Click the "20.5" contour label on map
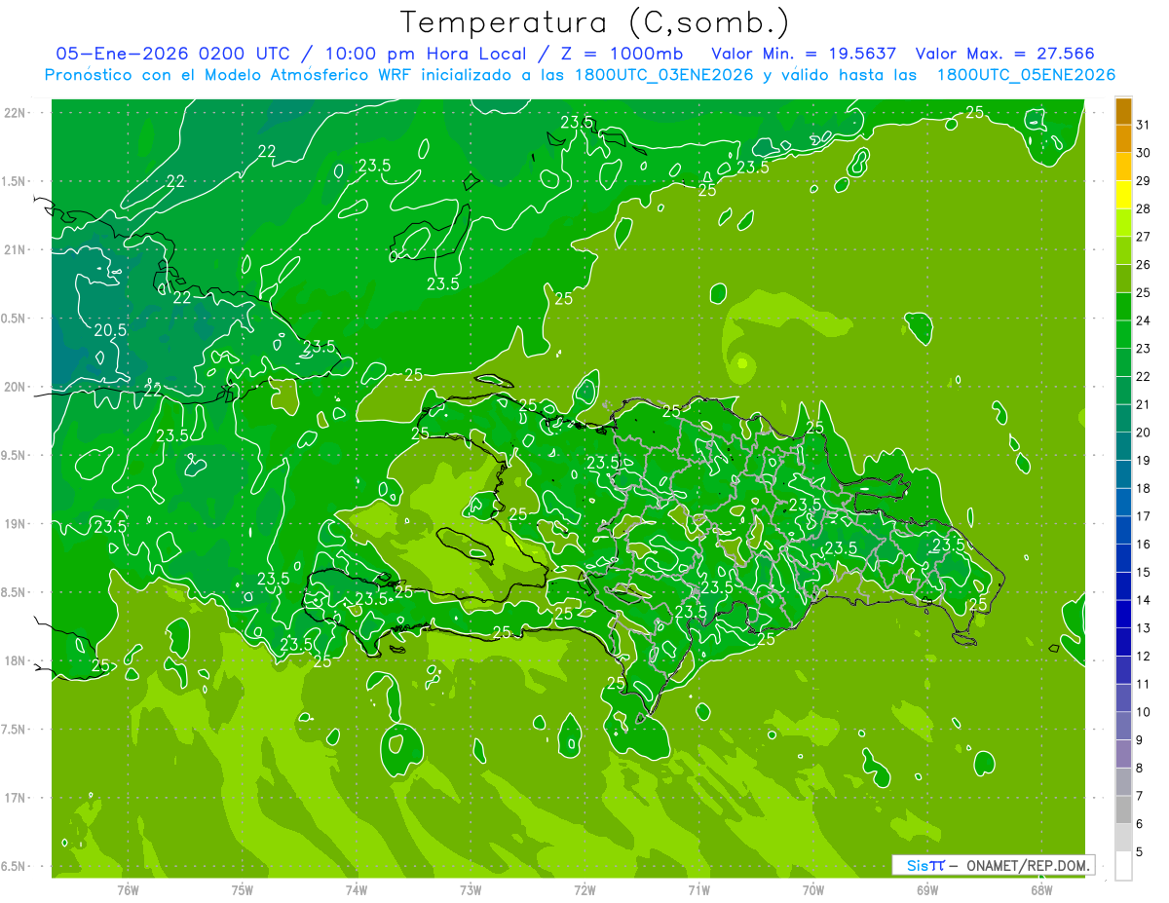Viewport: 1169px width, 903px height. pos(110,330)
